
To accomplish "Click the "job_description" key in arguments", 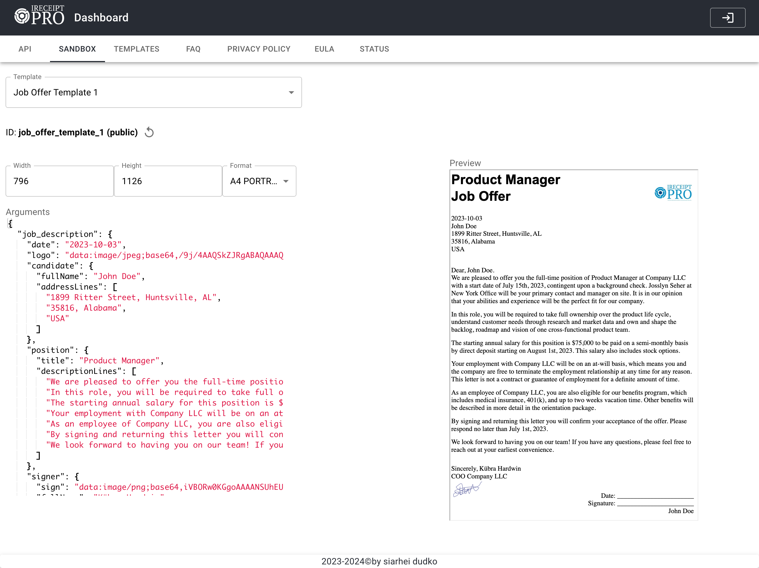I will [60, 234].
